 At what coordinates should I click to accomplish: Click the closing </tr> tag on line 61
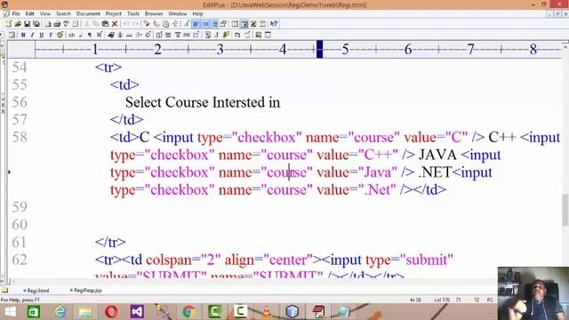[110, 242]
